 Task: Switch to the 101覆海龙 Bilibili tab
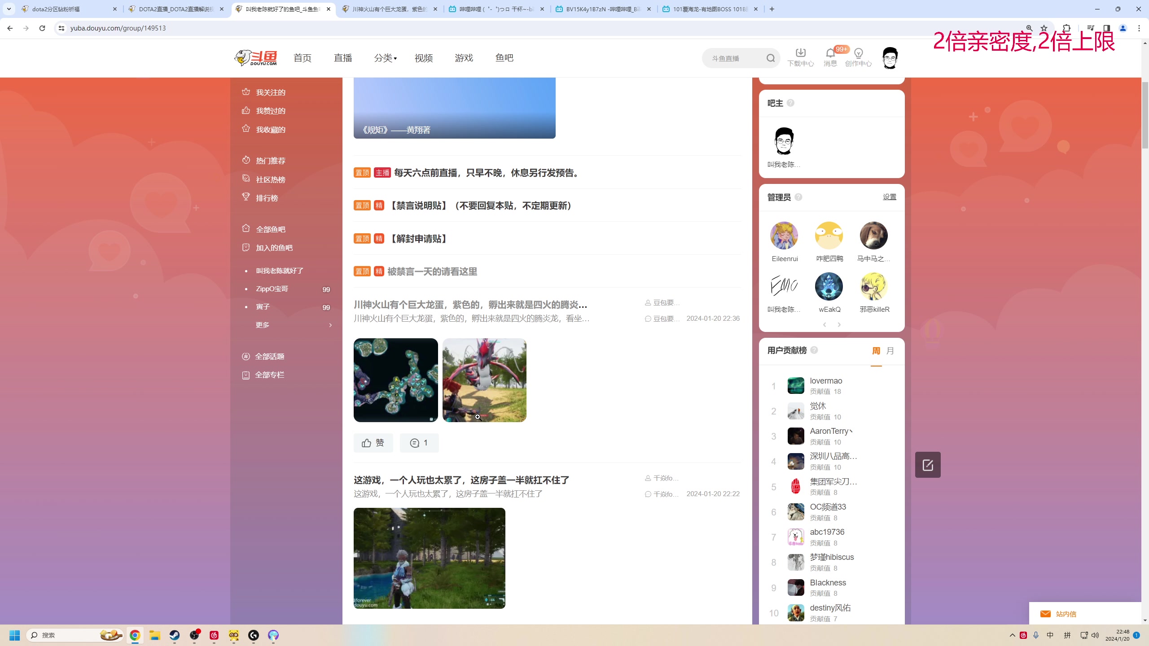[x=710, y=9]
